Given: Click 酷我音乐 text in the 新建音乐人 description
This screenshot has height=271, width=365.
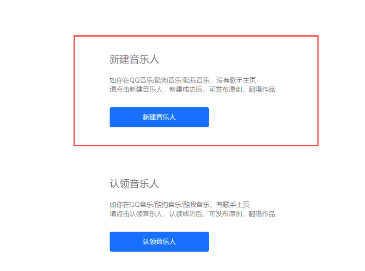Looking at the screenshot, I should 196,80.
